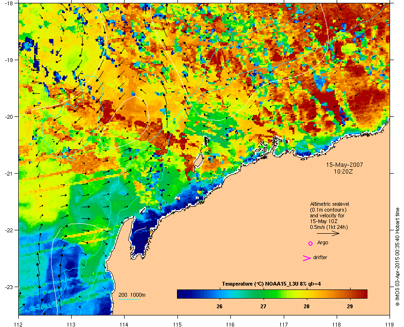
Task: Click the -19 latitude axis label
Action: pyautogui.click(x=9, y=60)
